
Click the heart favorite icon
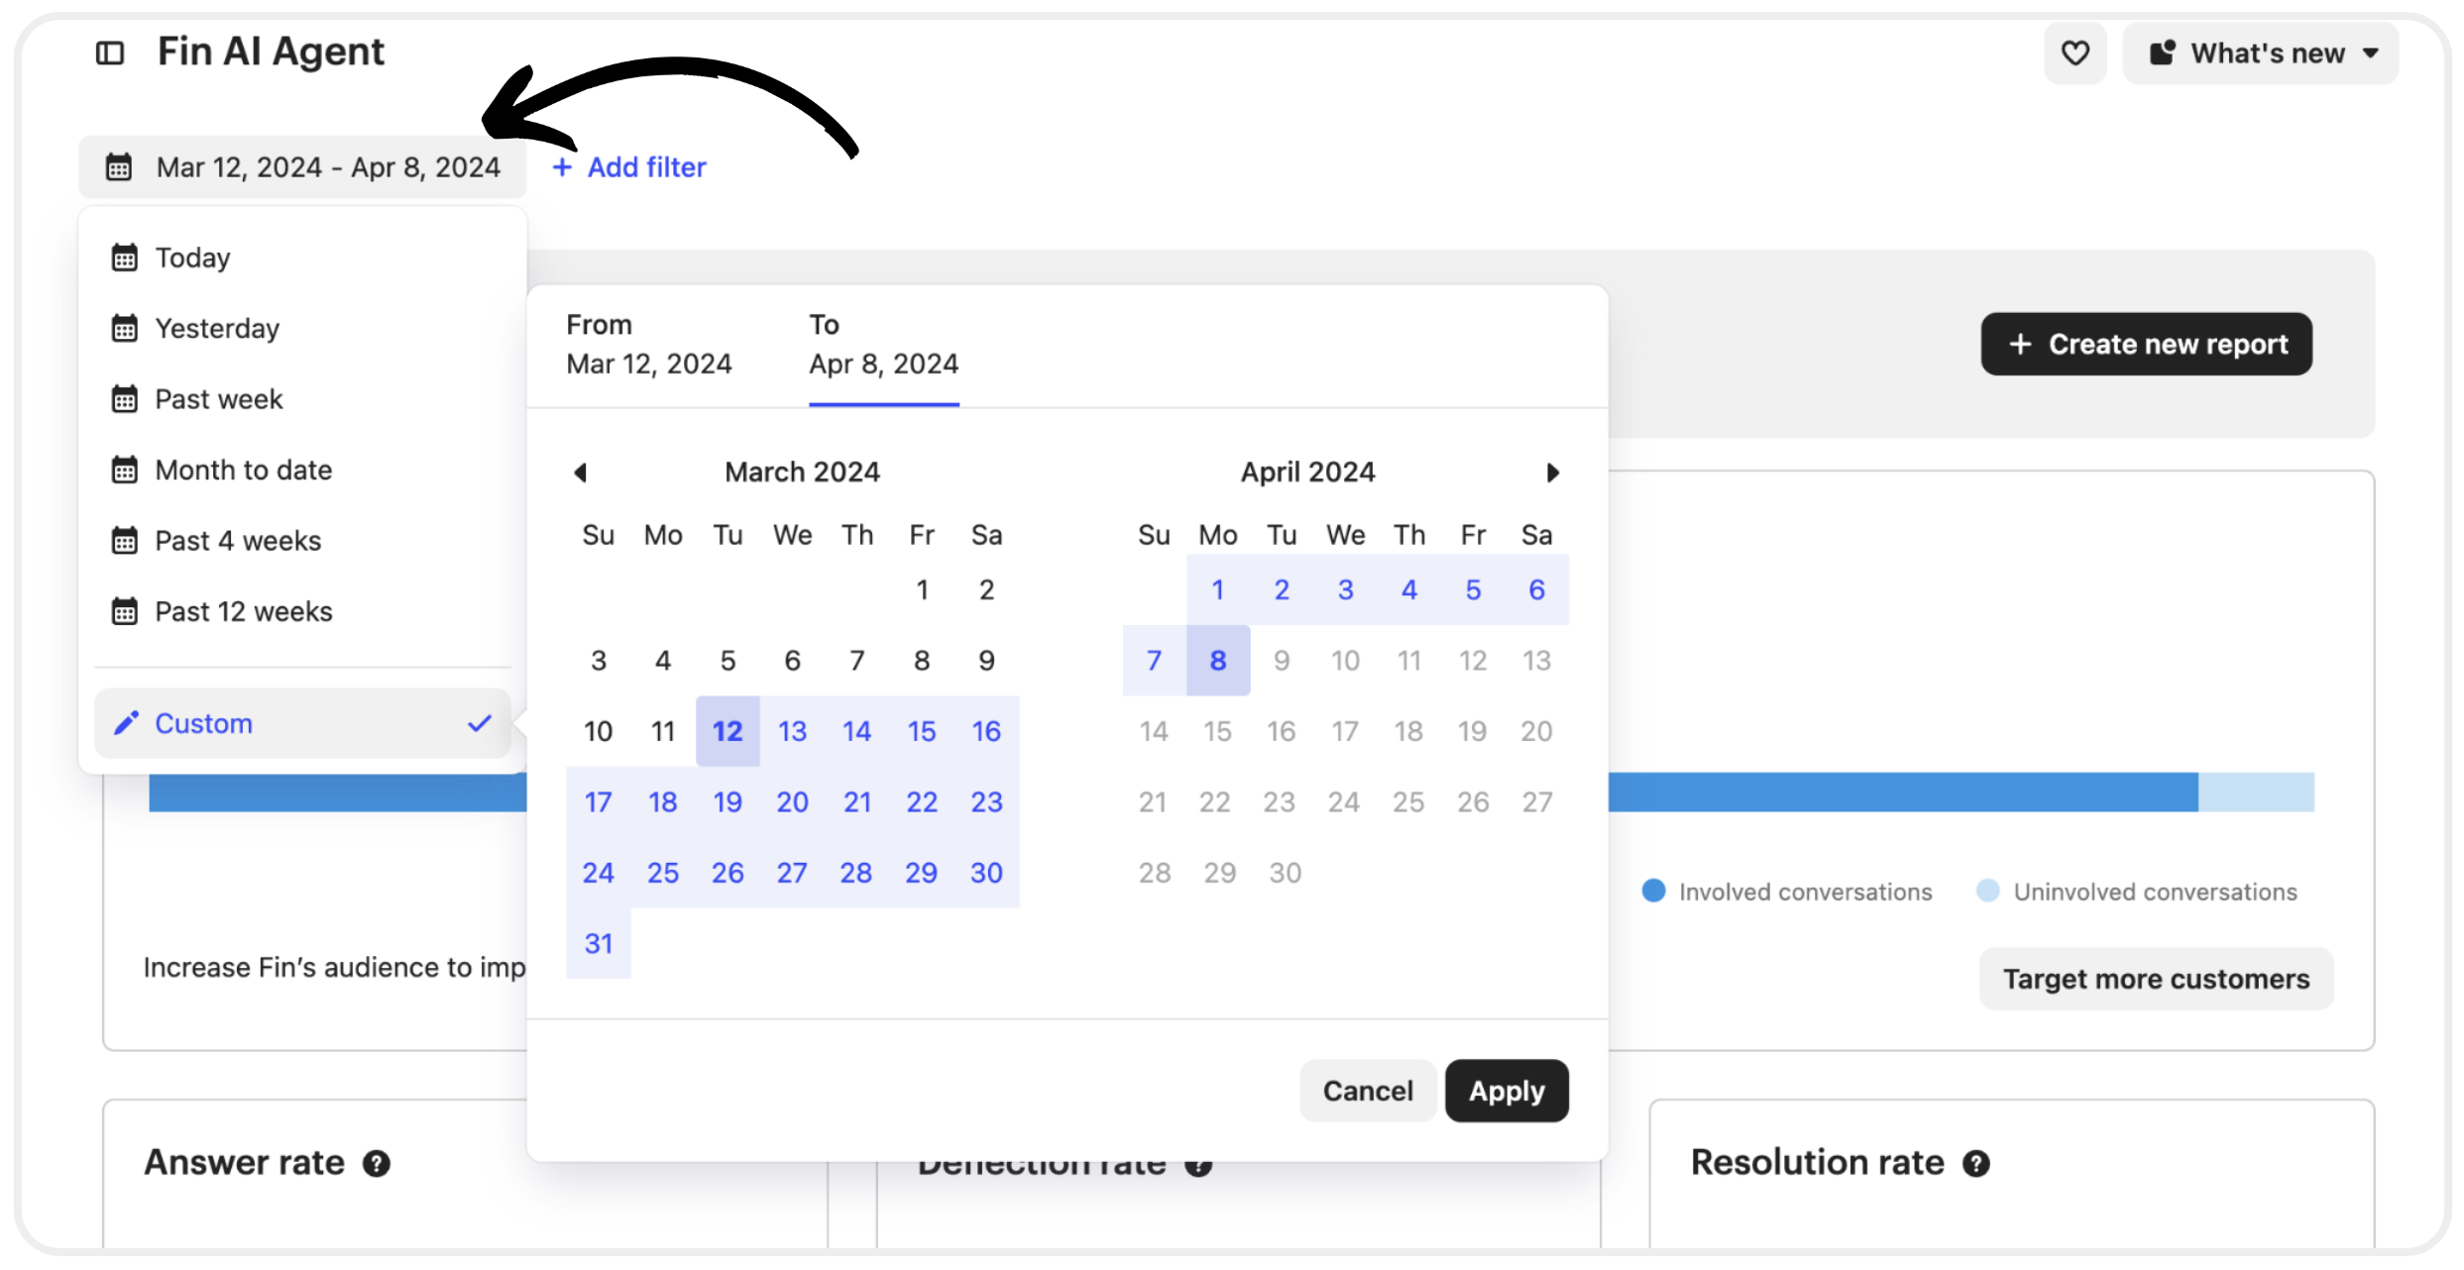[x=2074, y=53]
